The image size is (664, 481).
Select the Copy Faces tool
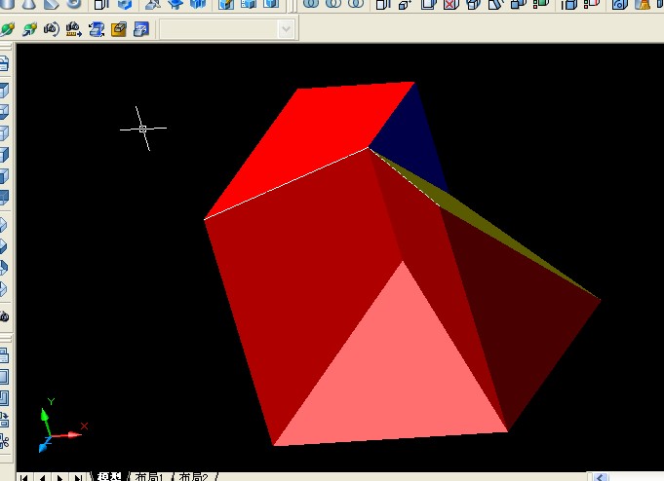tap(519, 4)
